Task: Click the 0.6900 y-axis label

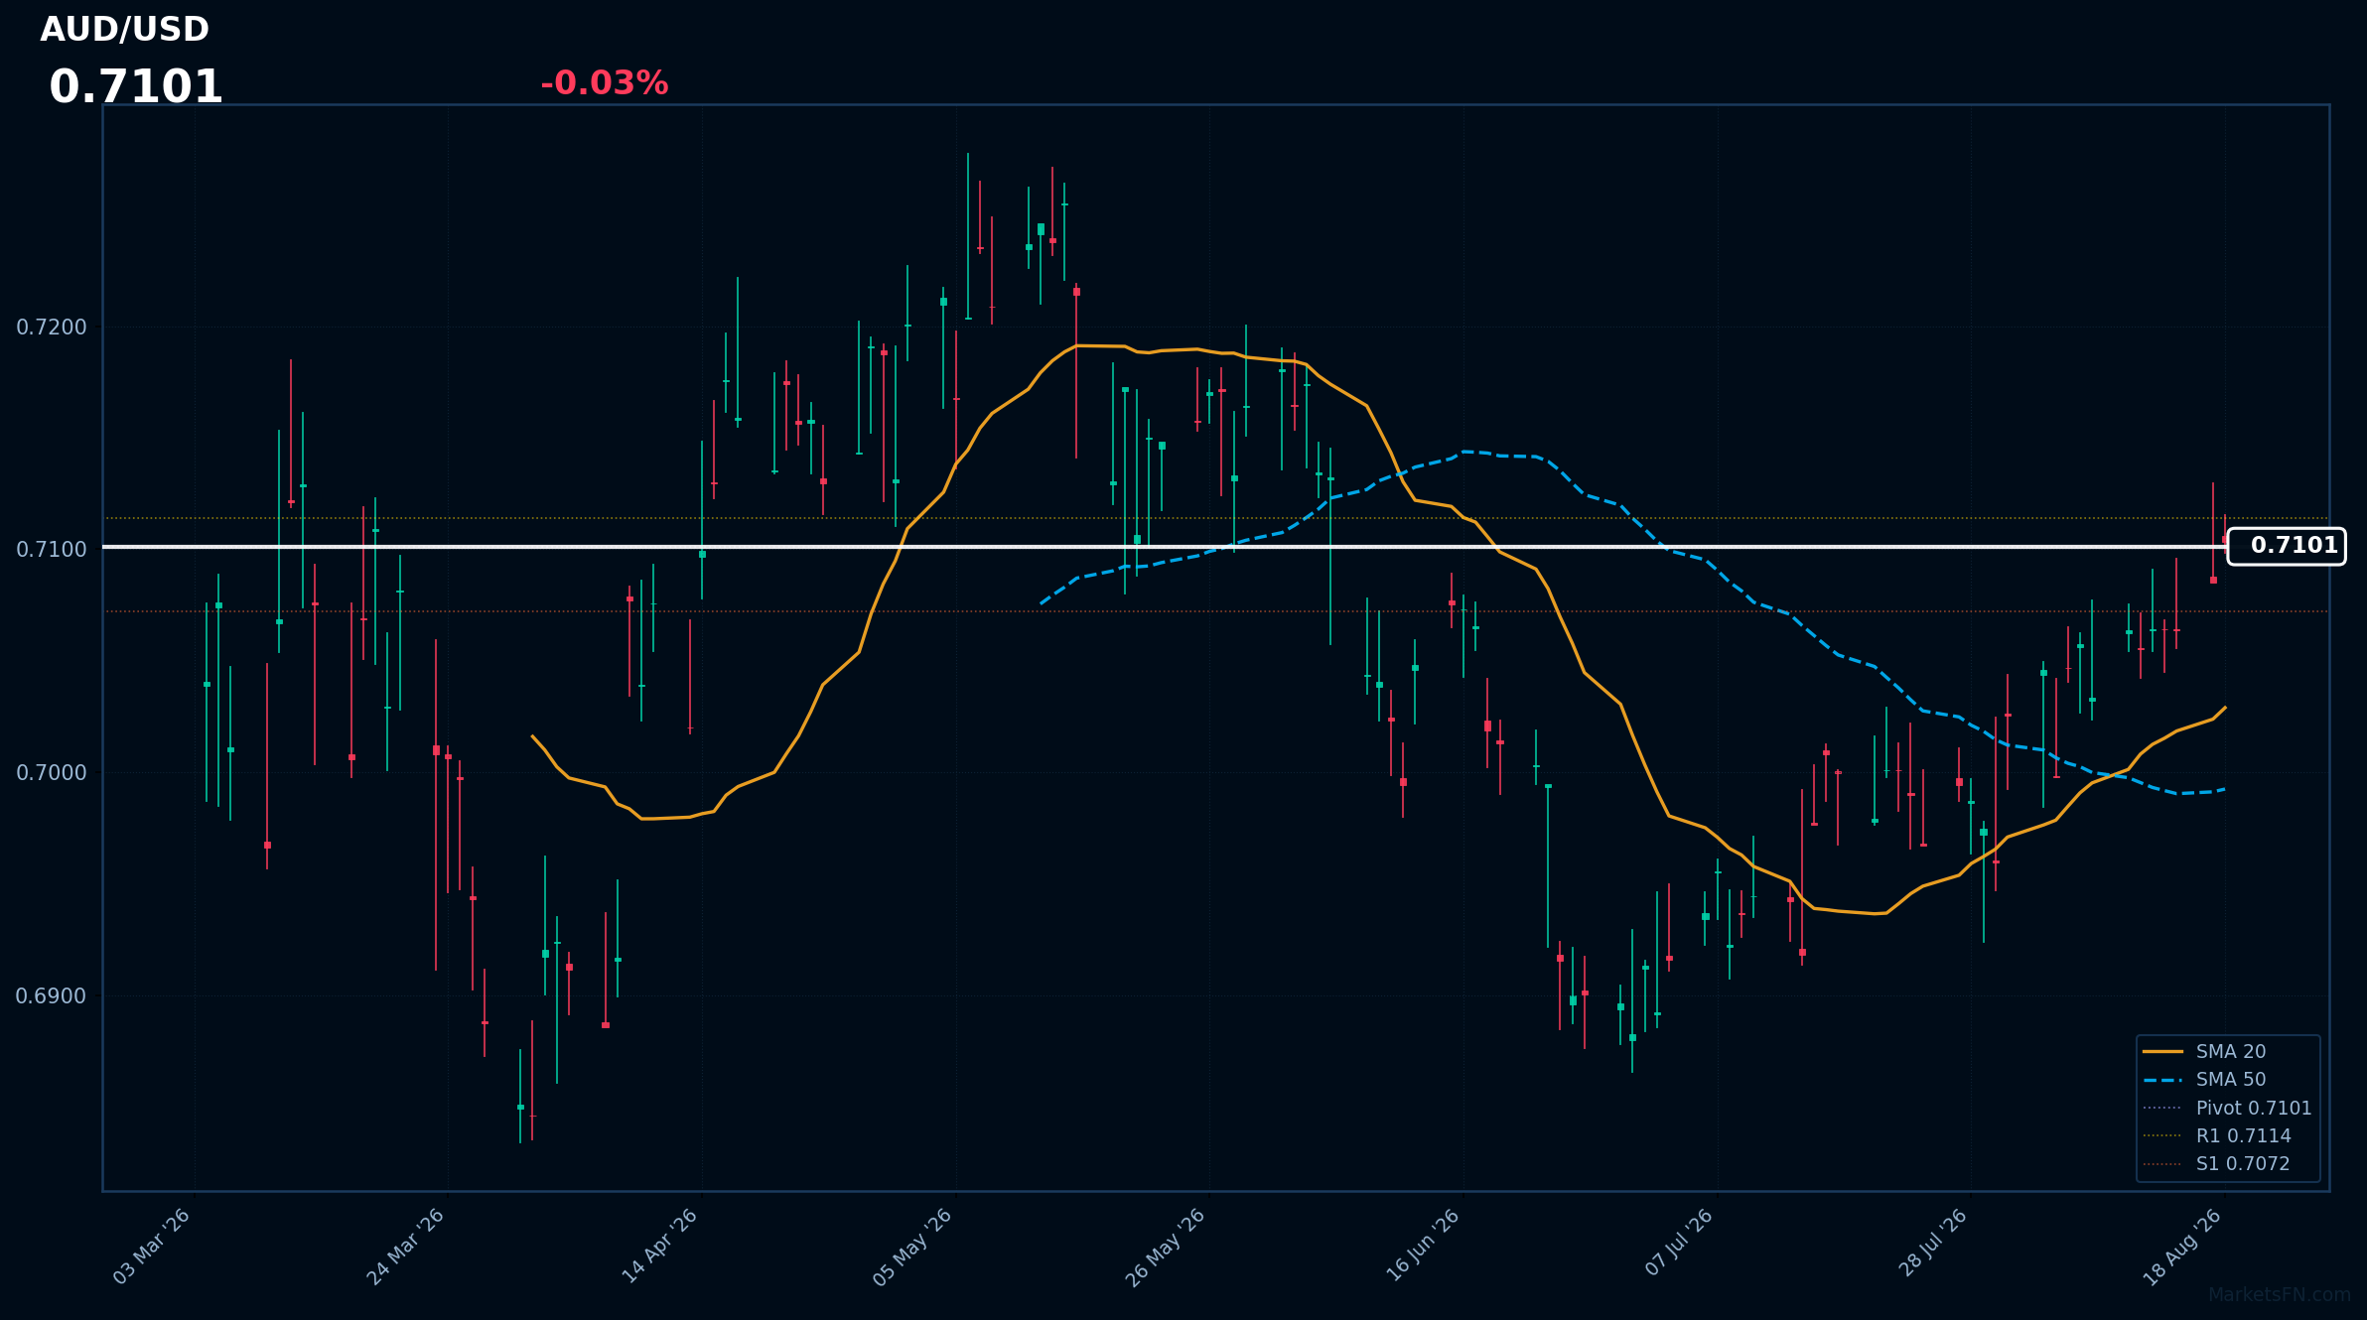Action: pyautogui.click(x=52, y=995)
